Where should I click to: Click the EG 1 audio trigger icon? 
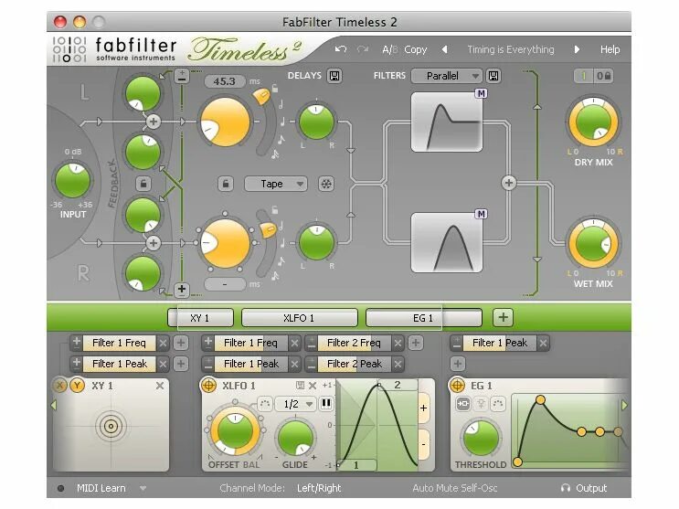pos(463,404)
